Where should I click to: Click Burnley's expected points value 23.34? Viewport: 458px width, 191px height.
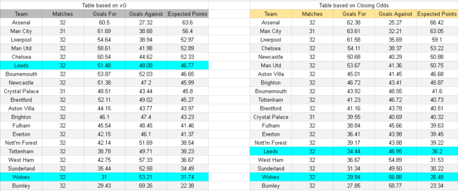(437, 186)
